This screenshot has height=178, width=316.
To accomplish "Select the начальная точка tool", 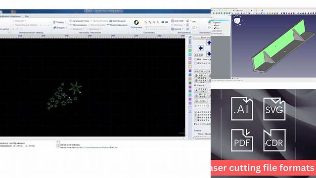I will click(x=79, y=21).
